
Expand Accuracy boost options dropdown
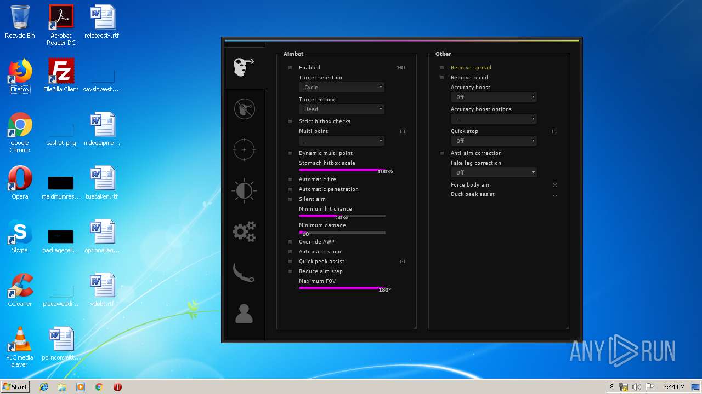[x=494, y=119]
